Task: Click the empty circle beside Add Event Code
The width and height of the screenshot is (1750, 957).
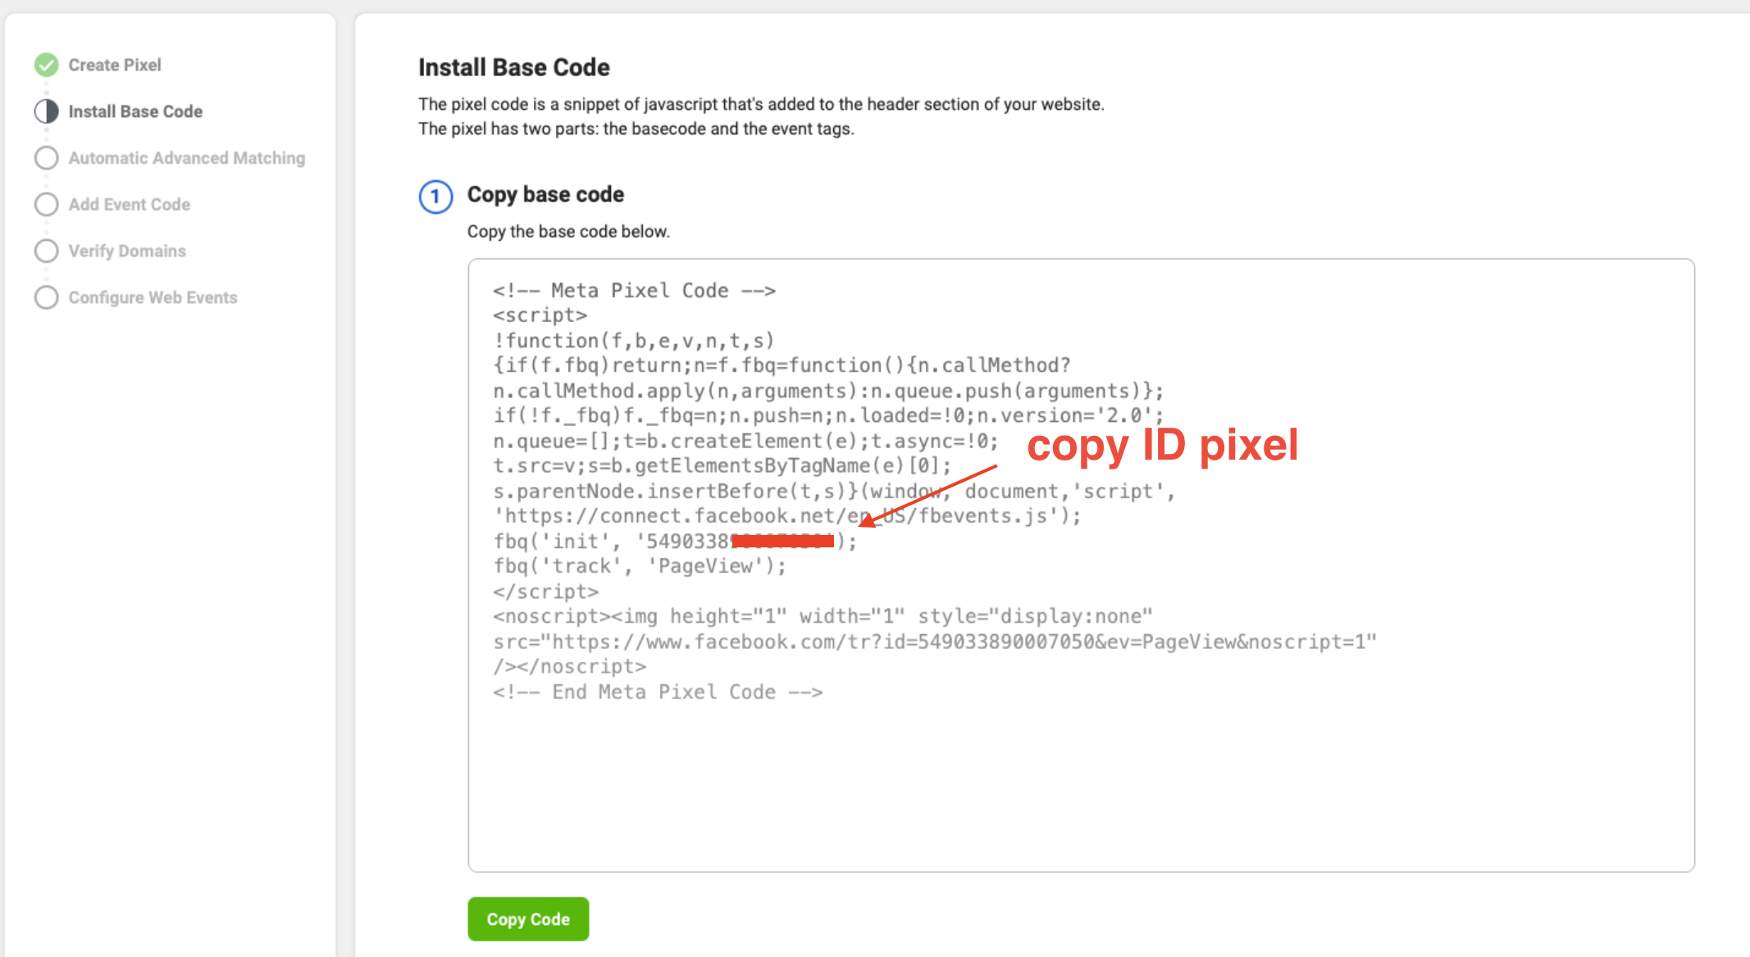Action: (x=47, y=204)
